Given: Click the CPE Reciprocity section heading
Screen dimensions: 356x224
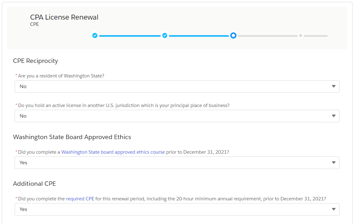Looking at the screenshot, I should [35, 61].
